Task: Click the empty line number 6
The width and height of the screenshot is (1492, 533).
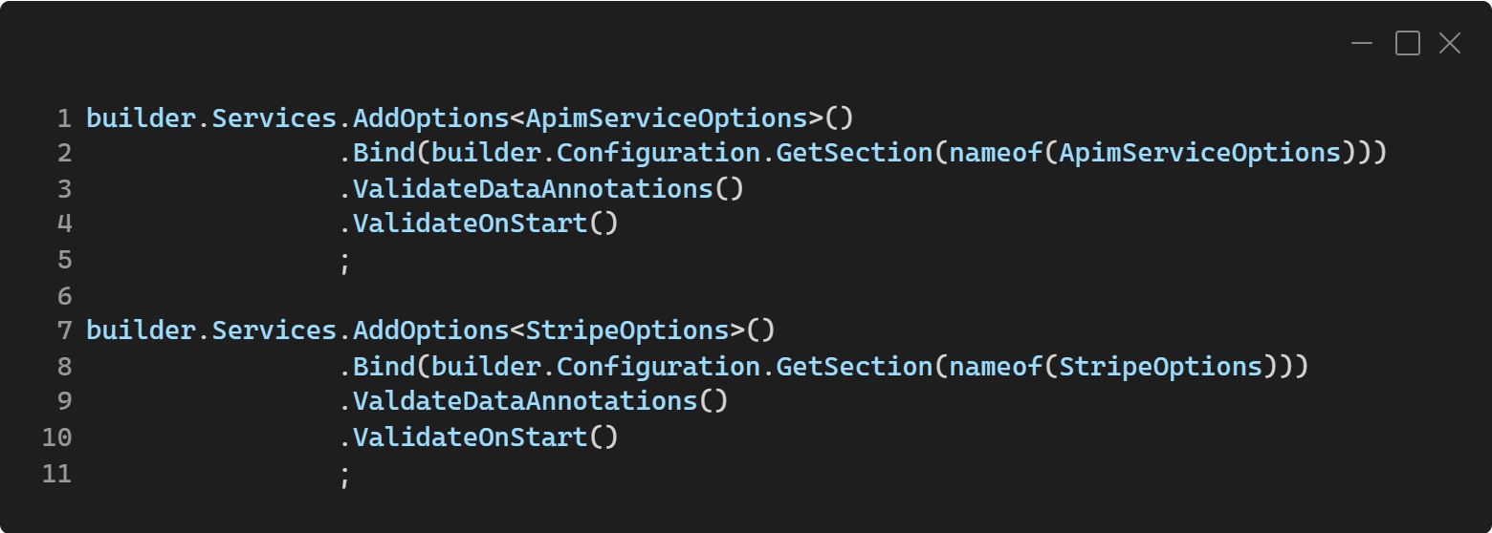Action: point(64,295)
